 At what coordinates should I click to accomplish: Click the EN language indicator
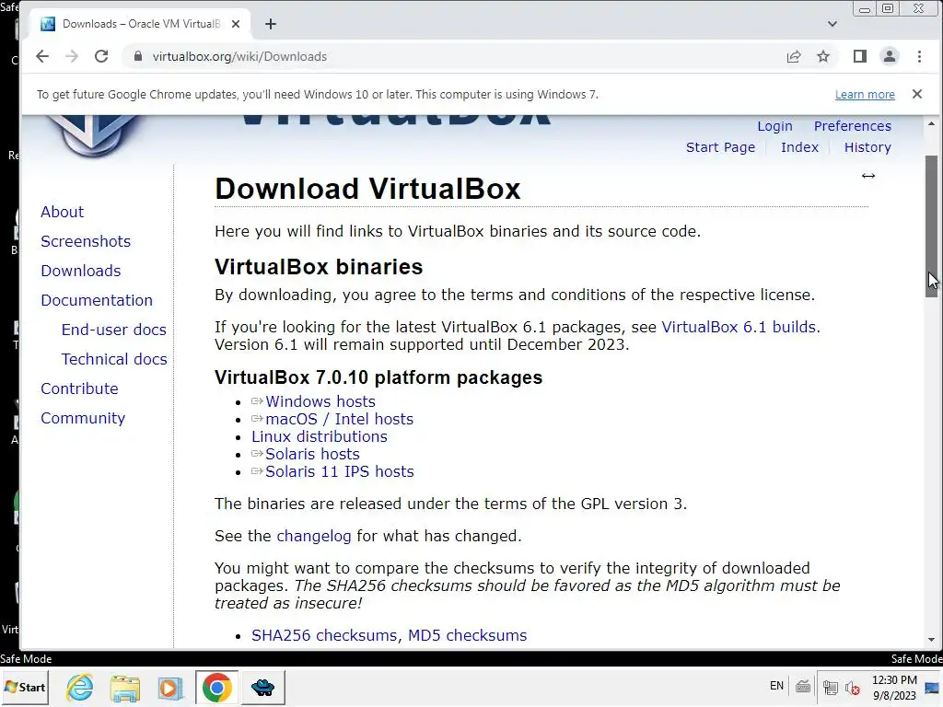776,686
